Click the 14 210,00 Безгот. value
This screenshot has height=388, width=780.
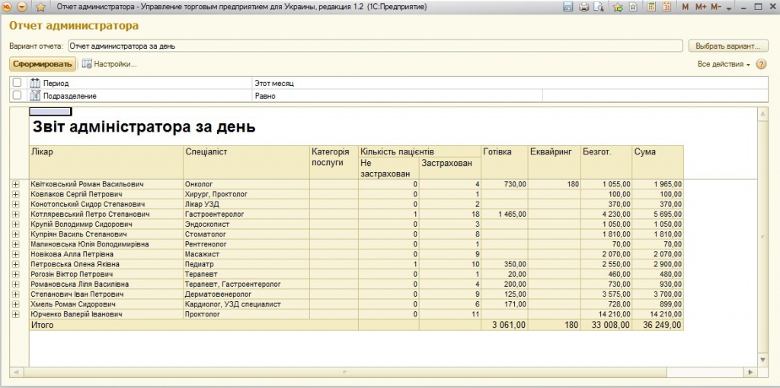tap(606, 314)
